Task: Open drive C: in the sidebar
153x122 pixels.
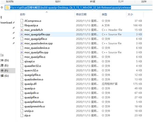Action: tap(2, 55)
